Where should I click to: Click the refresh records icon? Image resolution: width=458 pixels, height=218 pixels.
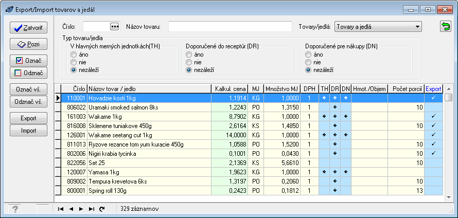tap(102, 209)
